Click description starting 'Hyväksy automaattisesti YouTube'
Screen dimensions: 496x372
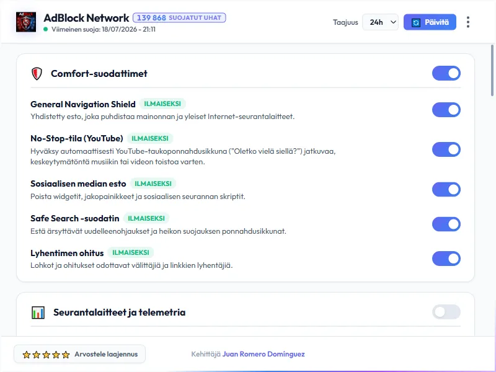pyautogui.click(x=183, y=157)
